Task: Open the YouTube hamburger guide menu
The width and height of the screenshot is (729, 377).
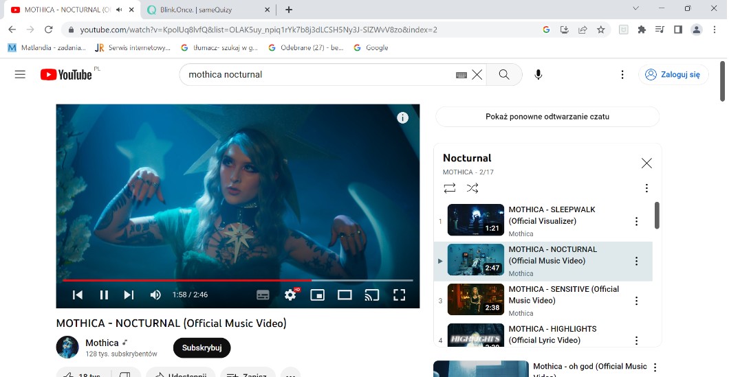Action: click(x=20, y=74)
